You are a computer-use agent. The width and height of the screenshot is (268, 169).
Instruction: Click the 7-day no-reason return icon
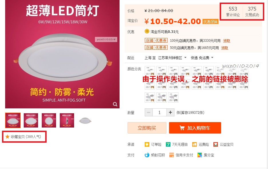click(168, 144)
